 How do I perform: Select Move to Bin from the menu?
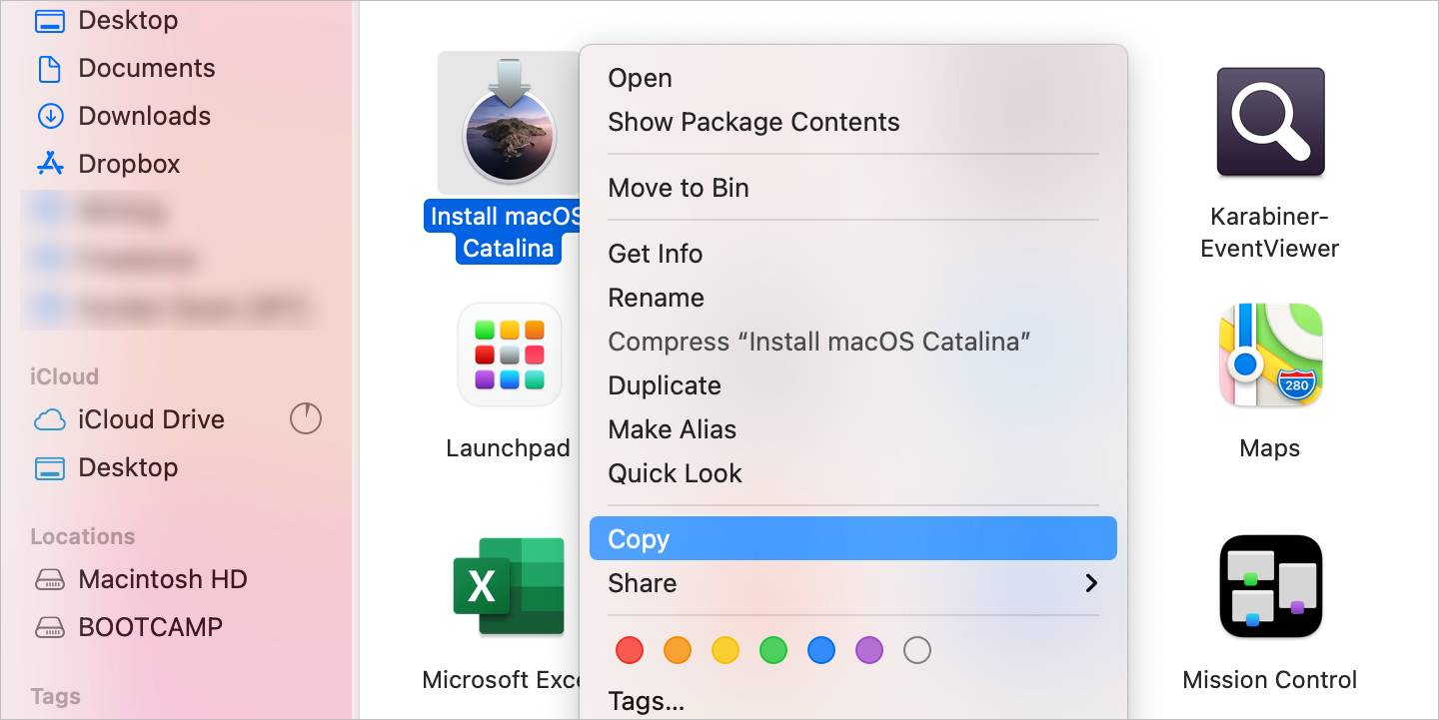click(x=679, y=188)
